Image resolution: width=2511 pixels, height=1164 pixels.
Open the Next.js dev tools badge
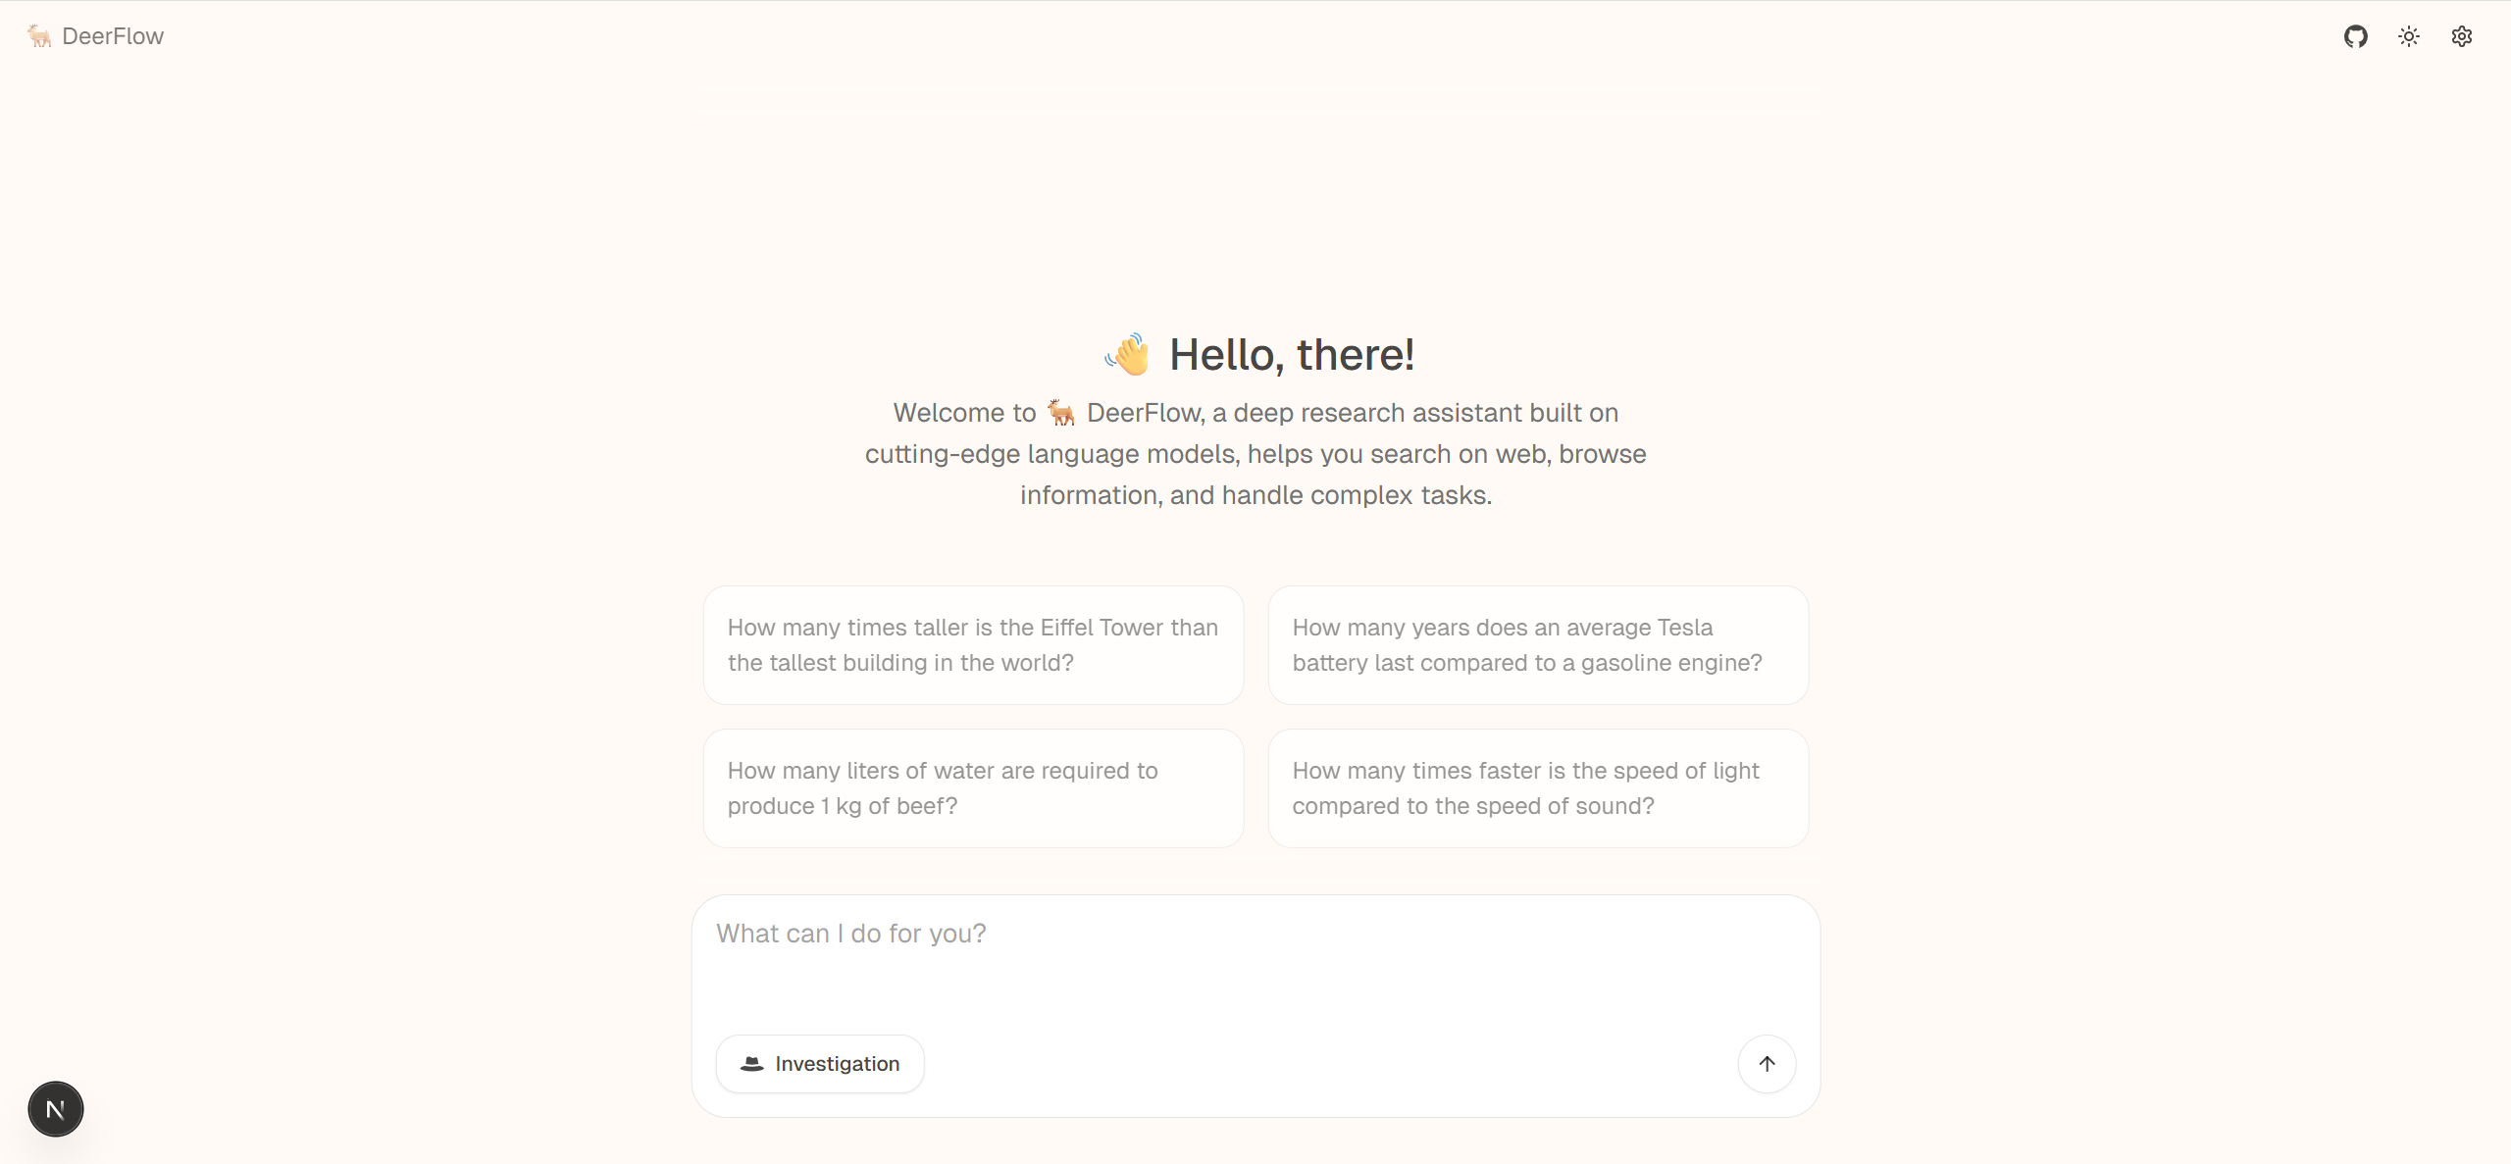tap(56, 1109)
